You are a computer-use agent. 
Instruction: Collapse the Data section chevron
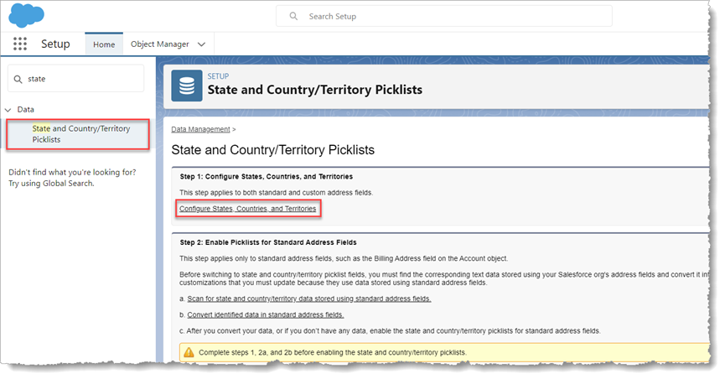pos(8,110)
